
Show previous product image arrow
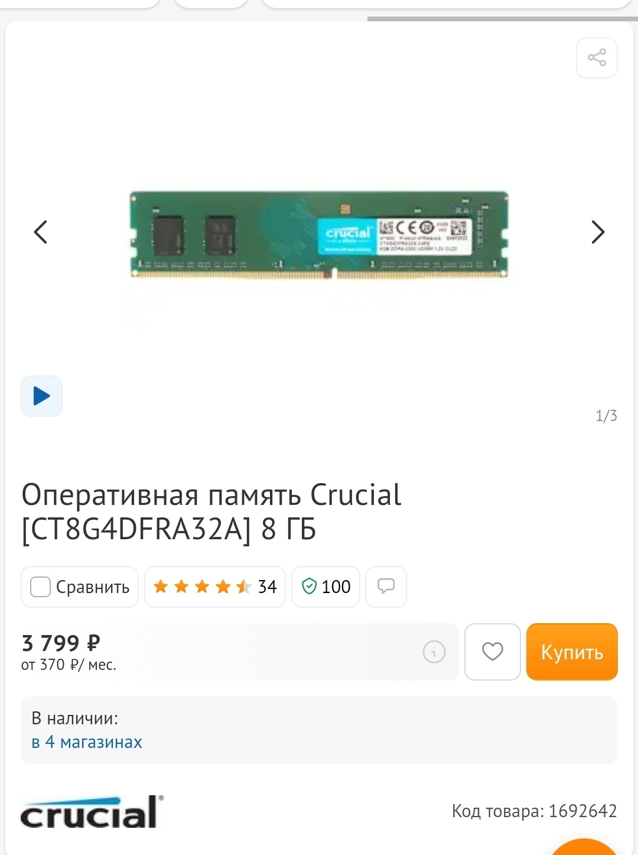point(40,232)
